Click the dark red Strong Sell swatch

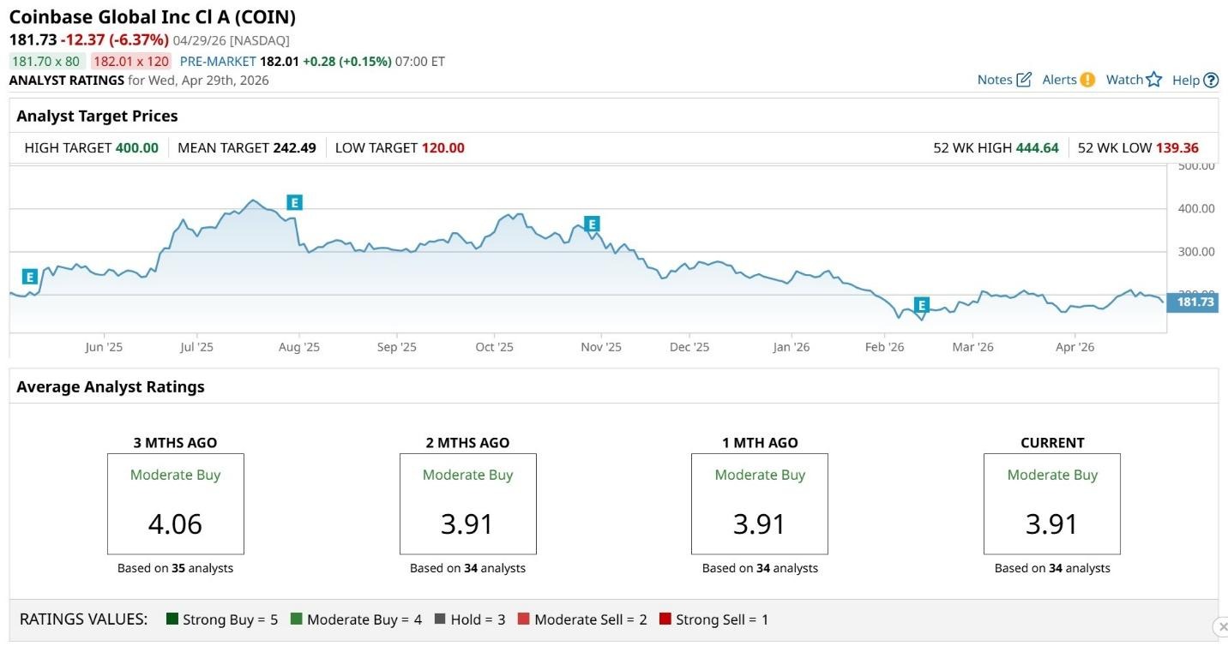(x=665, y=619)
